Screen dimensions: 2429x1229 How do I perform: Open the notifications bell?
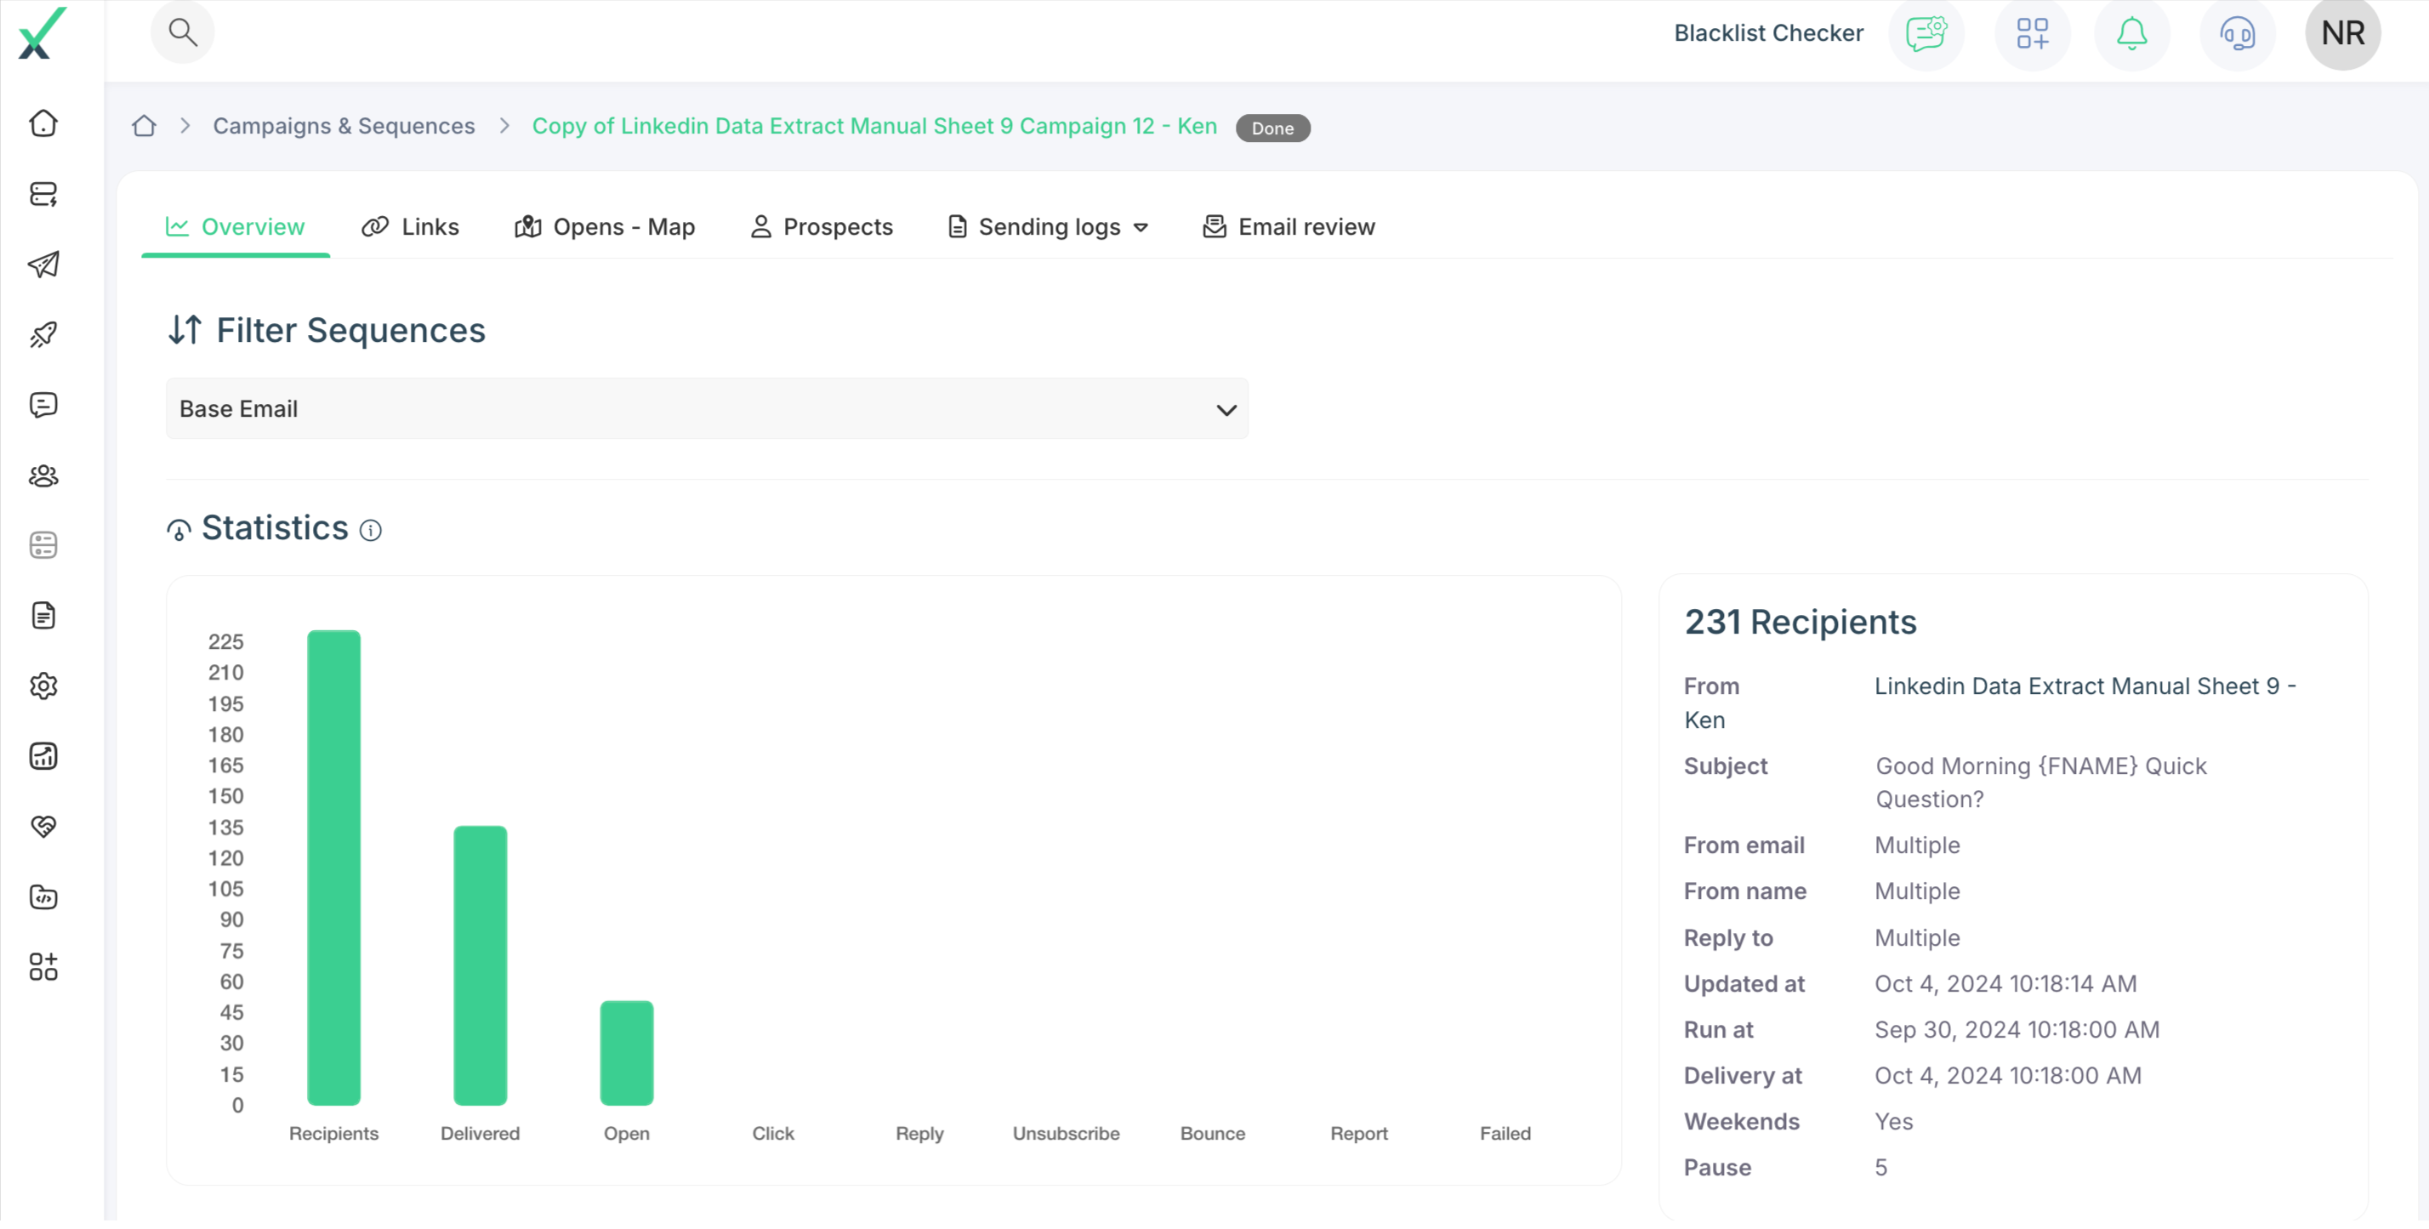[2131, 34]
